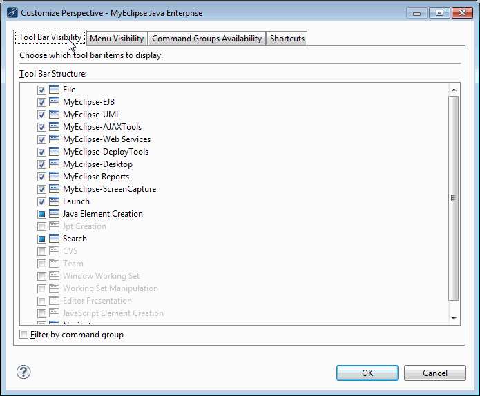Select the Search row text
480x396 pixels.
pos(75,239)
